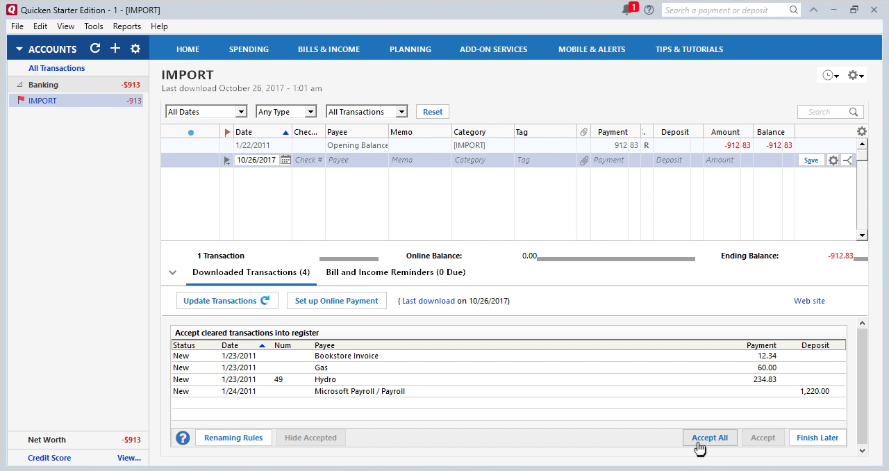Click the refresh icon on Update Transactions
This screenshot has width=889, height=471.
click(265, 301)
